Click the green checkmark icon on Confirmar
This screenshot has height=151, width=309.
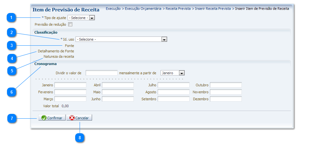(44, 118)
